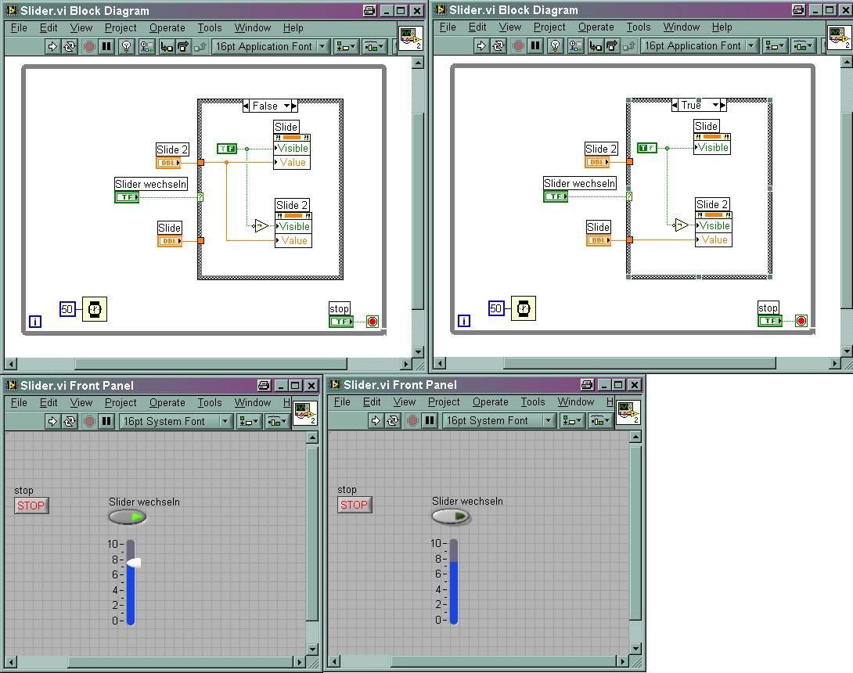Screen dimensions: 853x673
Task: Open font dropdown in left block diagram toolbar
Action: click(270, 47)
